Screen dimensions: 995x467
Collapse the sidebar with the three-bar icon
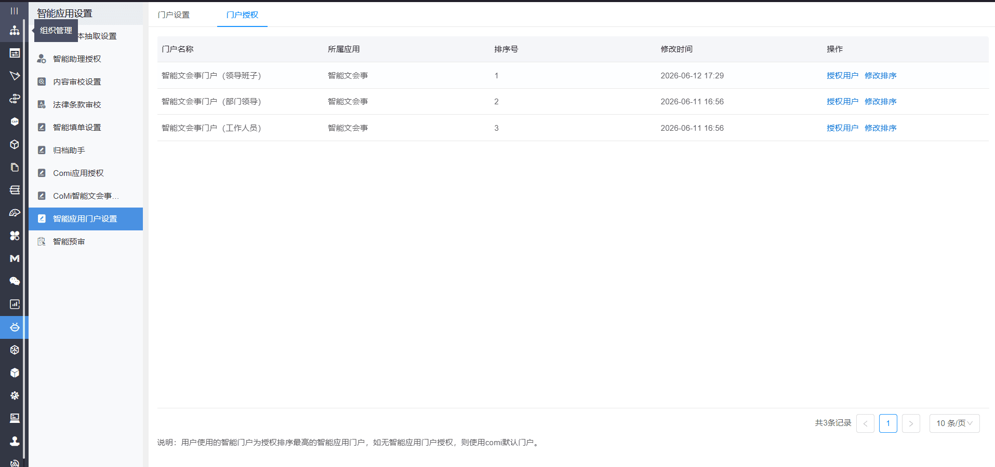pyautogui.click(x=14, y=10)
